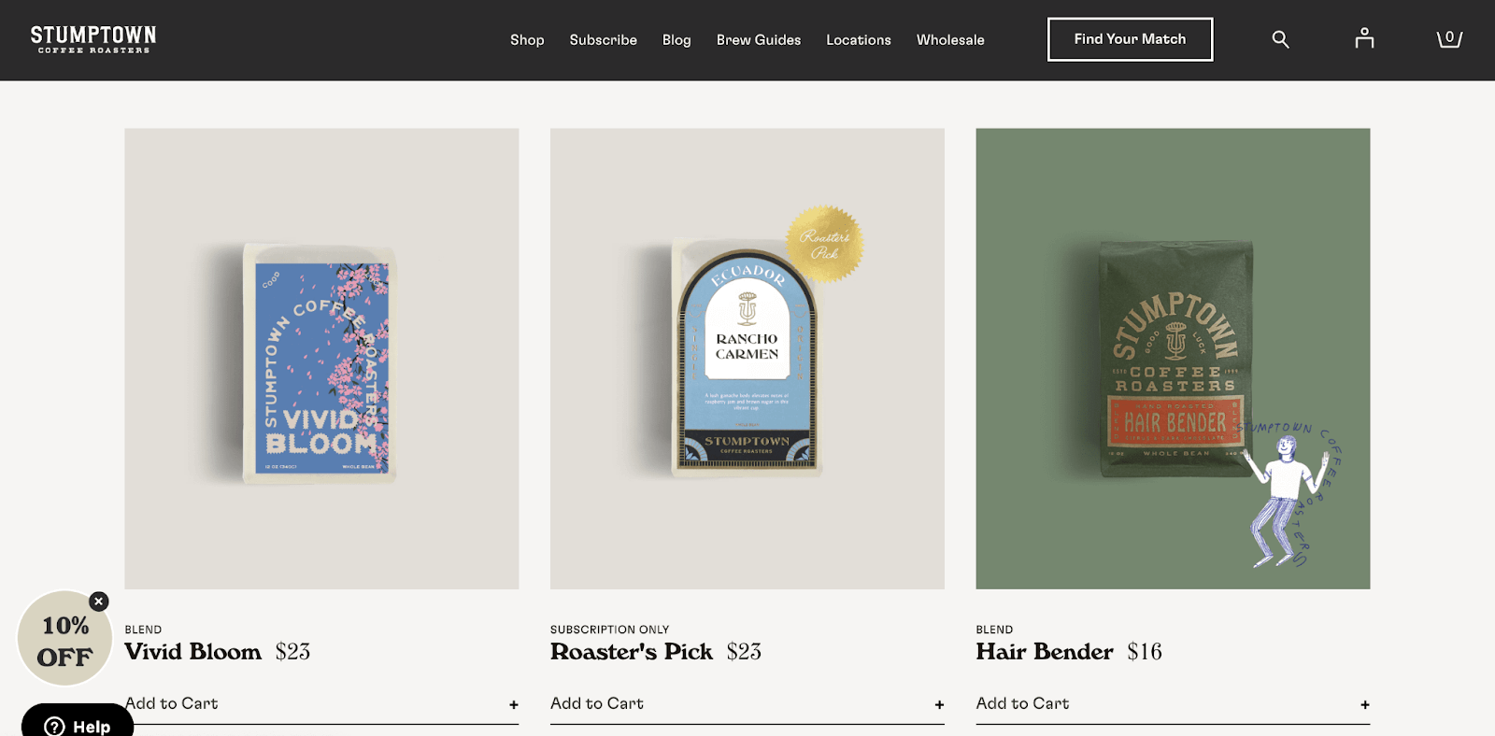Click the Roaster's Pick product title
1495x736 pixels.
point(632,652)
